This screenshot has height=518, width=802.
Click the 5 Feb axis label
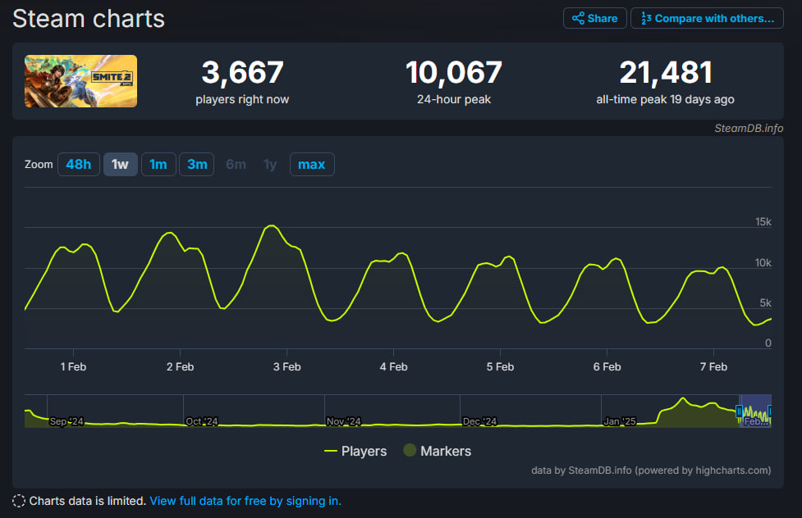coord(500,367)
